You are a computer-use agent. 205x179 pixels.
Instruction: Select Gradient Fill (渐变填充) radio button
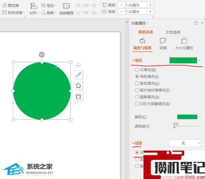tap(137, 83)
